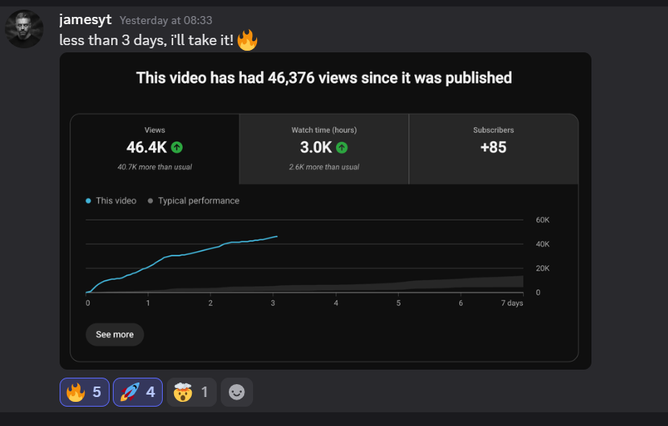This screenshot has height=426, width=668.
Task: Click the day 3 axis tick label
Action: point(272,303)
